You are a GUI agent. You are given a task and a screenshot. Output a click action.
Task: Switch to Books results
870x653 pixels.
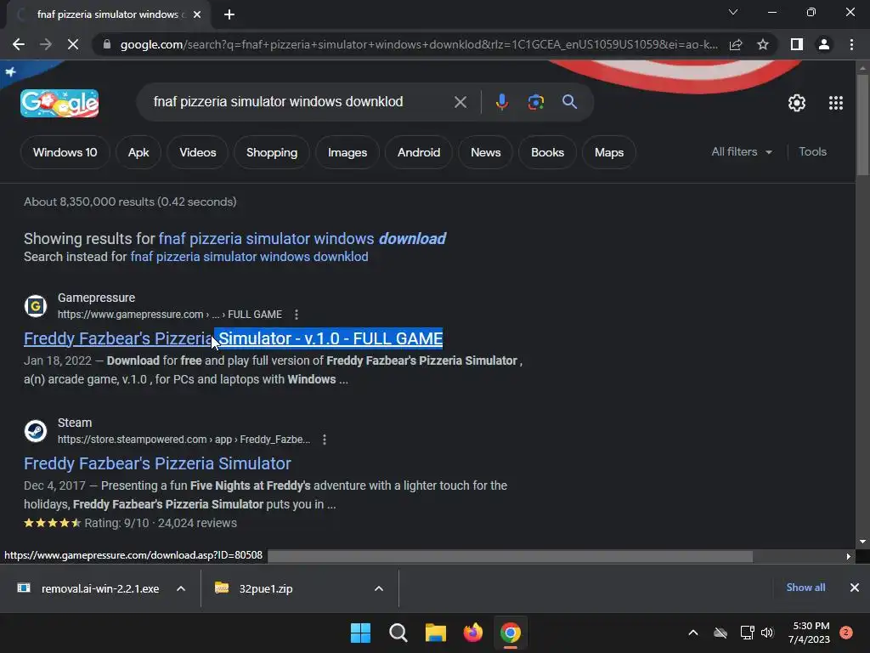pos(547,152)
